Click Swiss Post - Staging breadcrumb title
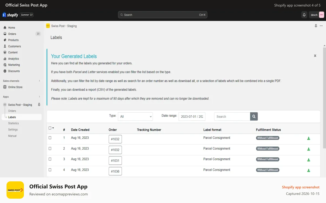The image size is (326, 203). point(64,26)
